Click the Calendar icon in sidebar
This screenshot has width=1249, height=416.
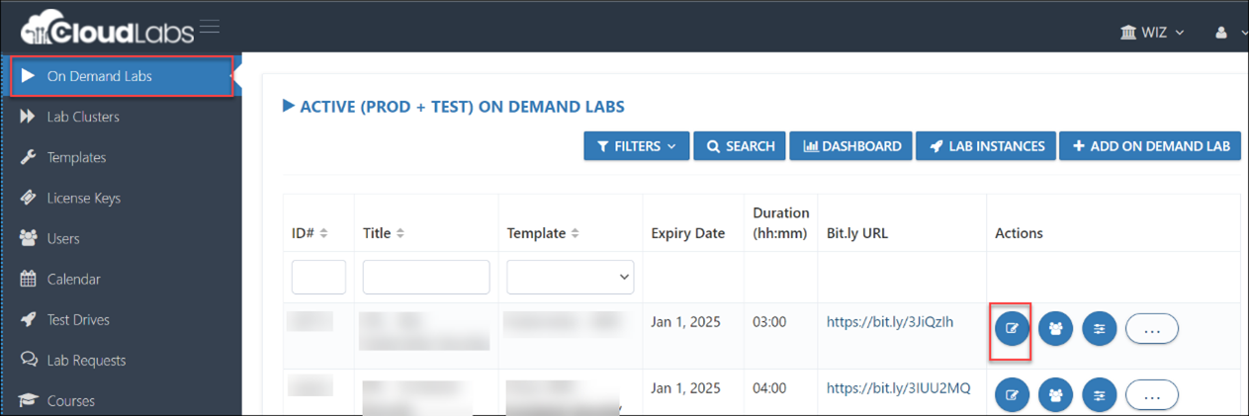(28, 279)
